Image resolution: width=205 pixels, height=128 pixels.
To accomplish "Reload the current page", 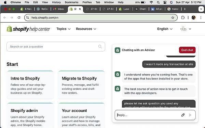I will point(19,17).
